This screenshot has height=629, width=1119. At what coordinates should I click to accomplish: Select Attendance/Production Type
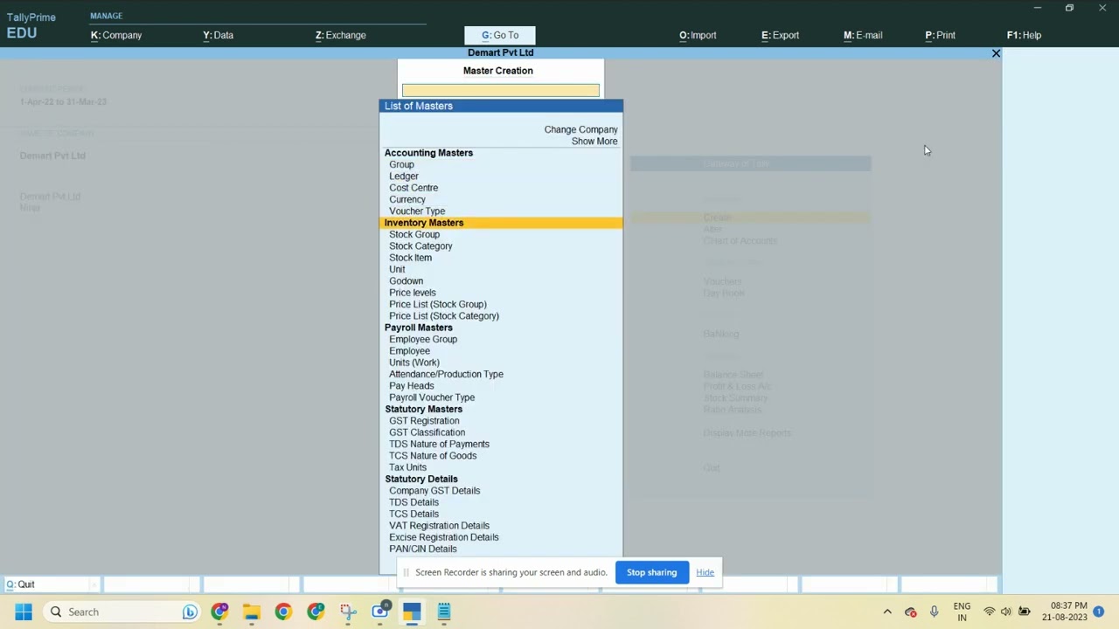coord(446,374)
